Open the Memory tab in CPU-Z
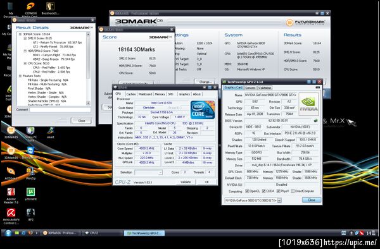This screenshot has width=380, height=249. pyautogui.click(x=160, y=94)
